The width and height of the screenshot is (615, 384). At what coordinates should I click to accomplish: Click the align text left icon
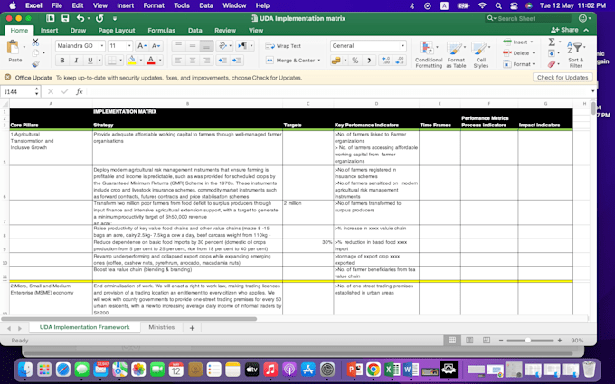pyautogui.click(x=179, y=61)
